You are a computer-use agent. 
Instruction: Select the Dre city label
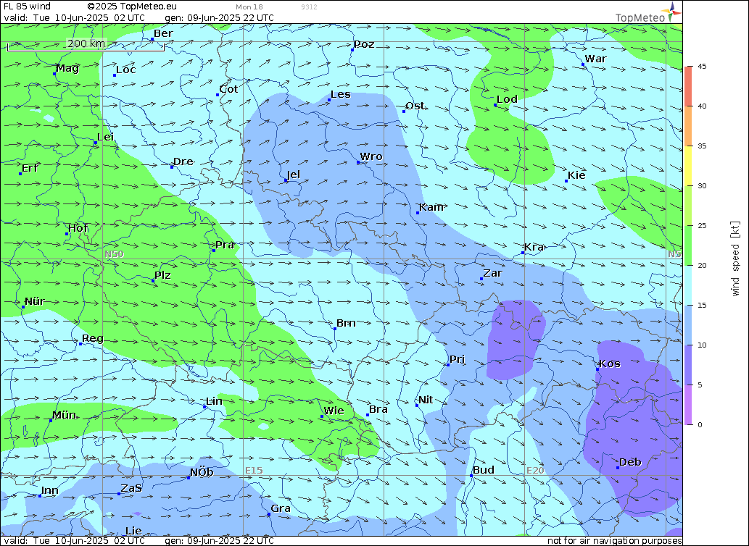click(183, 161)
